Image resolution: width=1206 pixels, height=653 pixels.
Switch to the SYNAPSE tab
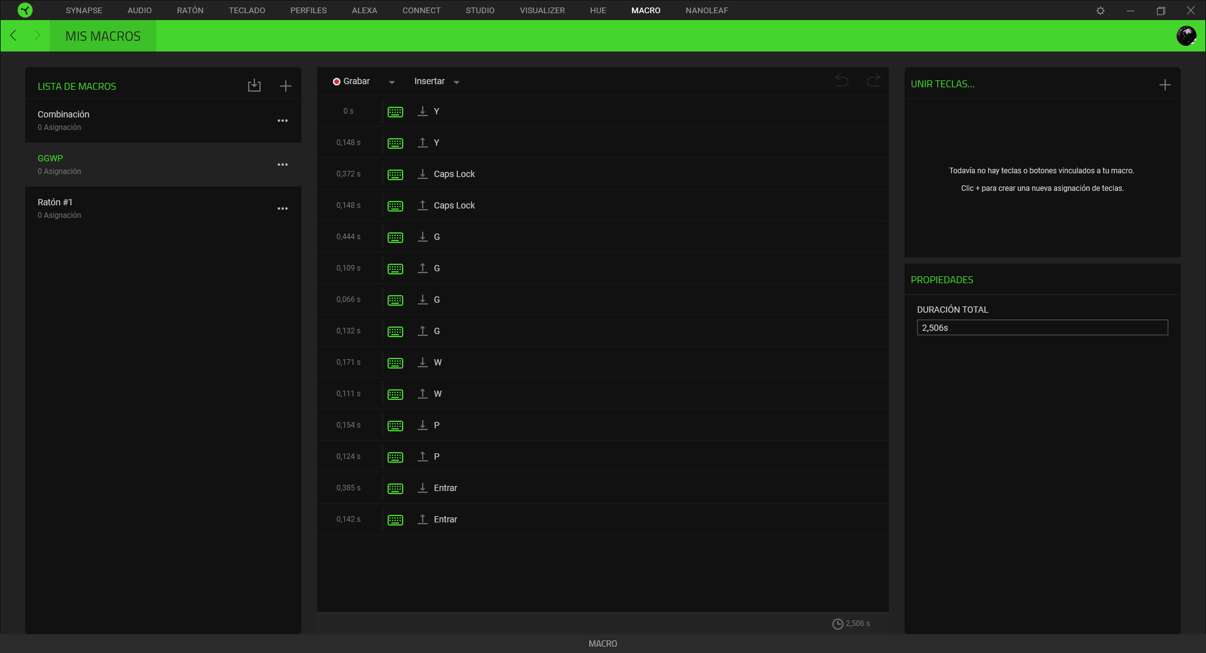point(84,11)
